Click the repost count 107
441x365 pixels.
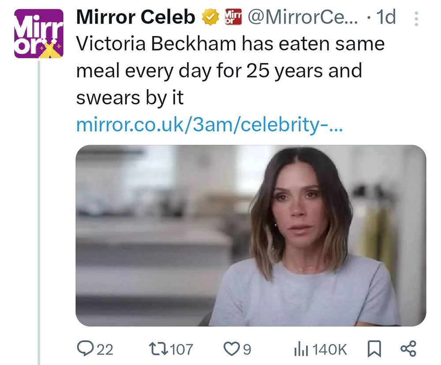pos(181,350)
